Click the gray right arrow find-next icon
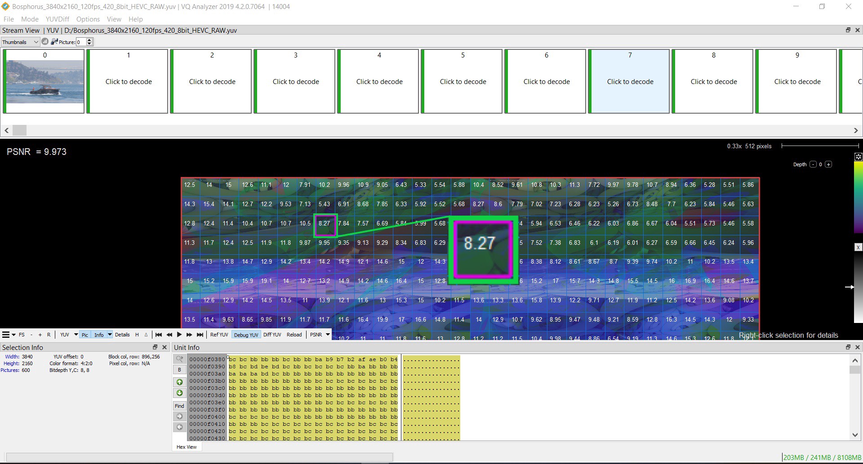Screen dimensions: 863x464 (179, 416)
